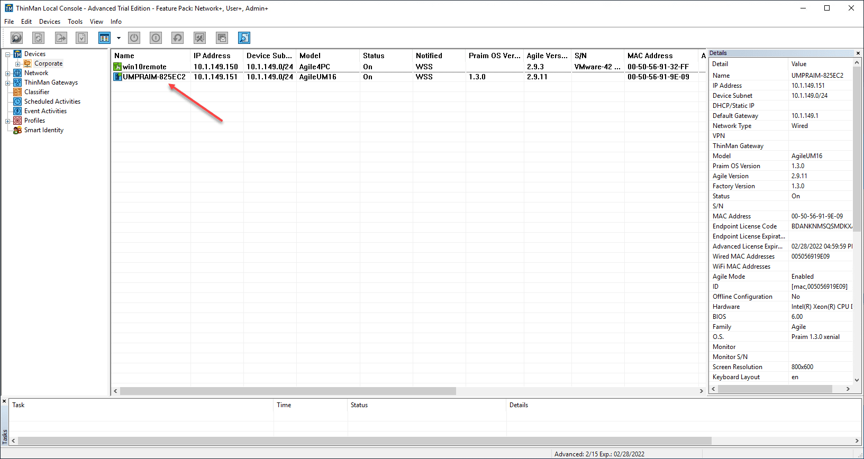This screenshot has width=864, height=459.
Task: Click the Praim OS Ver... column header
Action: click(495, 56)
